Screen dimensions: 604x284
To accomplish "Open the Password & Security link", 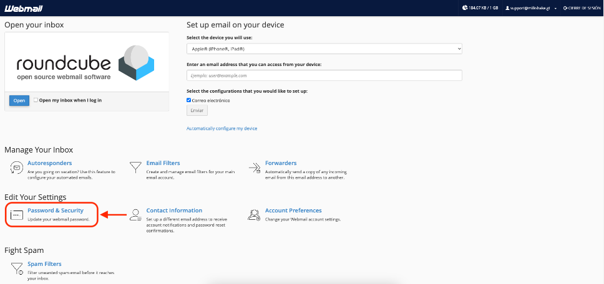I will [x=56, y=211].
